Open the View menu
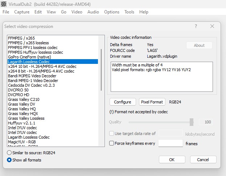Image resolution: width=226 pixels, height=176 pixels. 51,12
